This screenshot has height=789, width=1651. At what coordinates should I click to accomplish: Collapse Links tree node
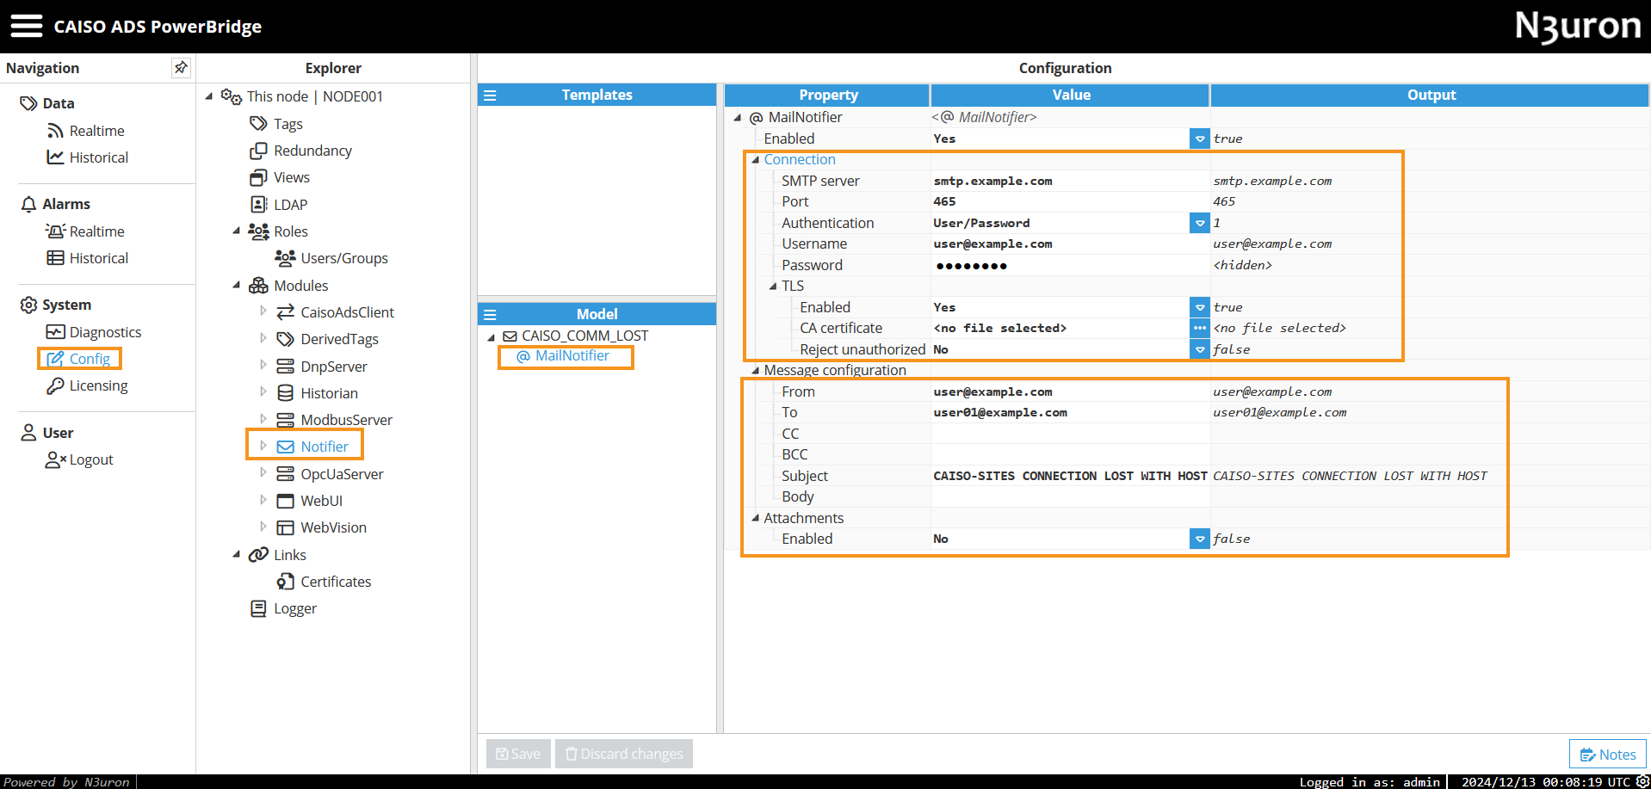point(236,554)
